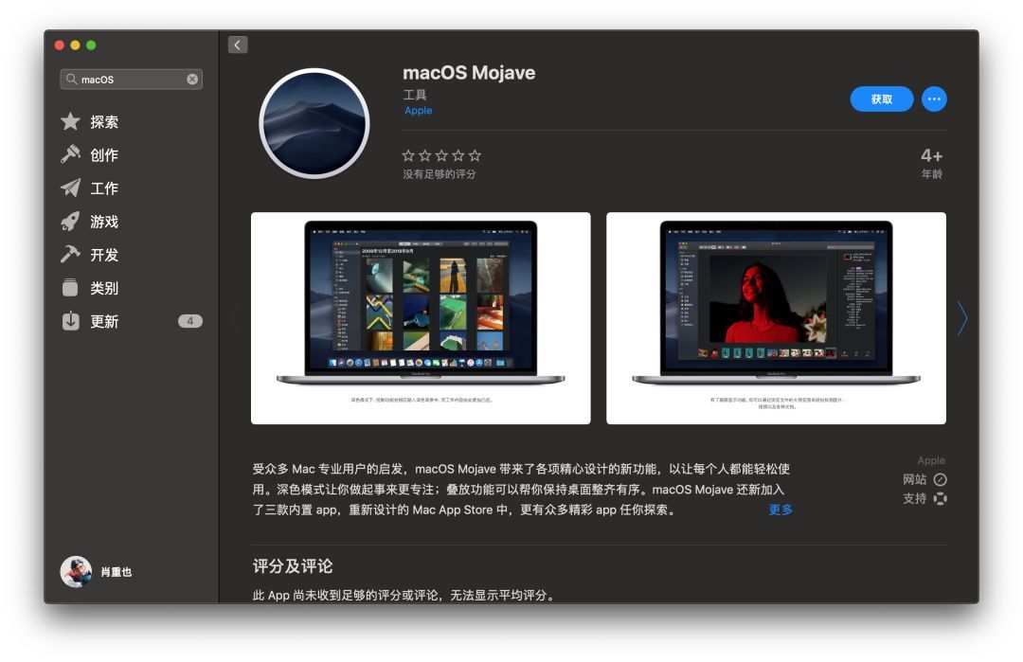The height and width of the screenshot is (662, 1023).
Task: Expand the description with 更多
Action: [781, 510]
